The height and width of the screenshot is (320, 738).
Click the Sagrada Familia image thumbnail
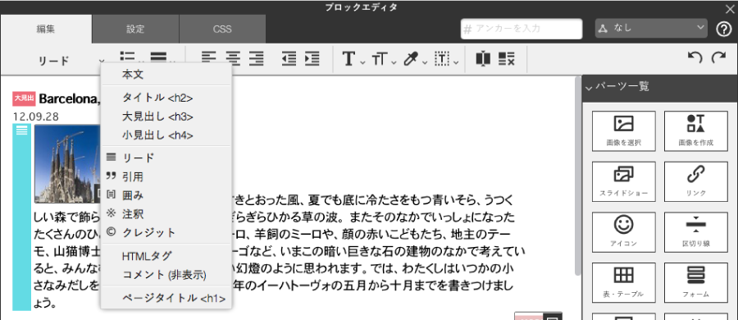pos(67,163)
